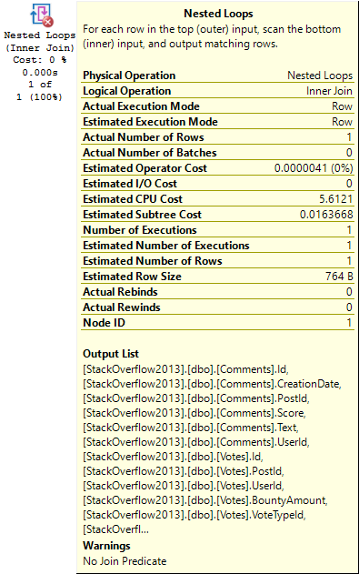Click the [Comments].UserId output entry

pyautogui.click(x=196, y=442)
